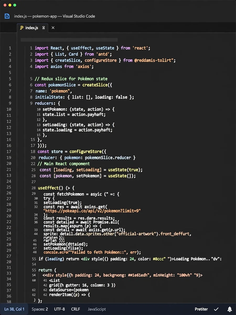
Task: Select the index.js editor tab
Action: pyautogui.click(x=33, y=28)
